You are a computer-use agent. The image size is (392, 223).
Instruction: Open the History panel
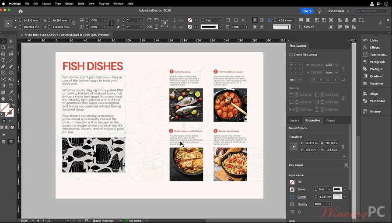(x=375, y=111)
